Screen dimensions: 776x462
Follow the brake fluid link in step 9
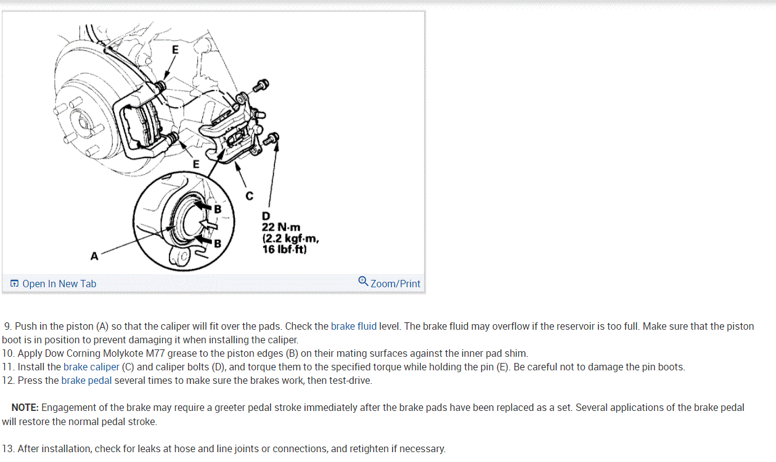[x=354, y=326]
